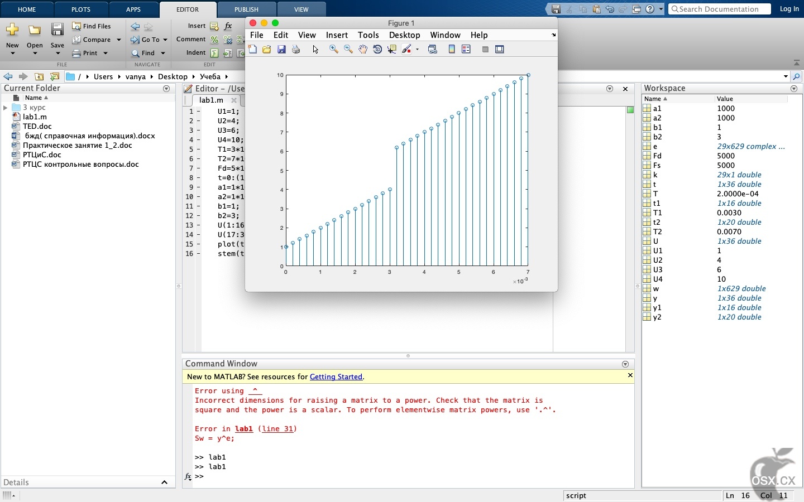Screen dimensions: 804x502
Task: Click the Help question mark icon
Action: 650,9
